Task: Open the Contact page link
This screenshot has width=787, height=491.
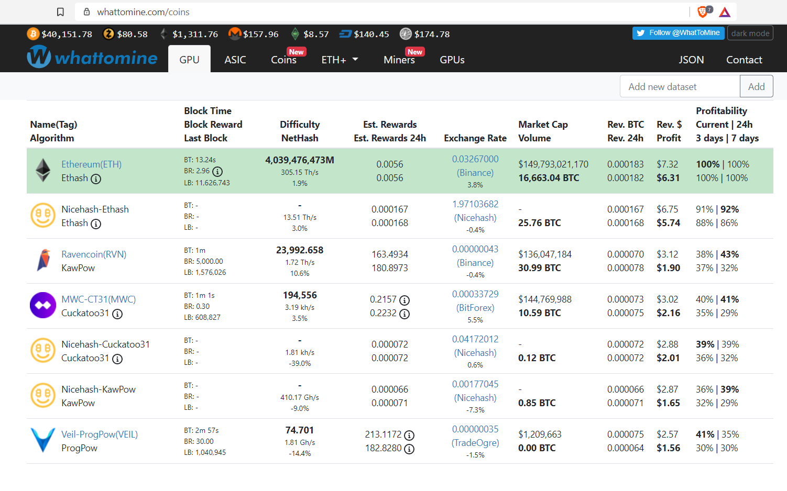Action: 744,60
